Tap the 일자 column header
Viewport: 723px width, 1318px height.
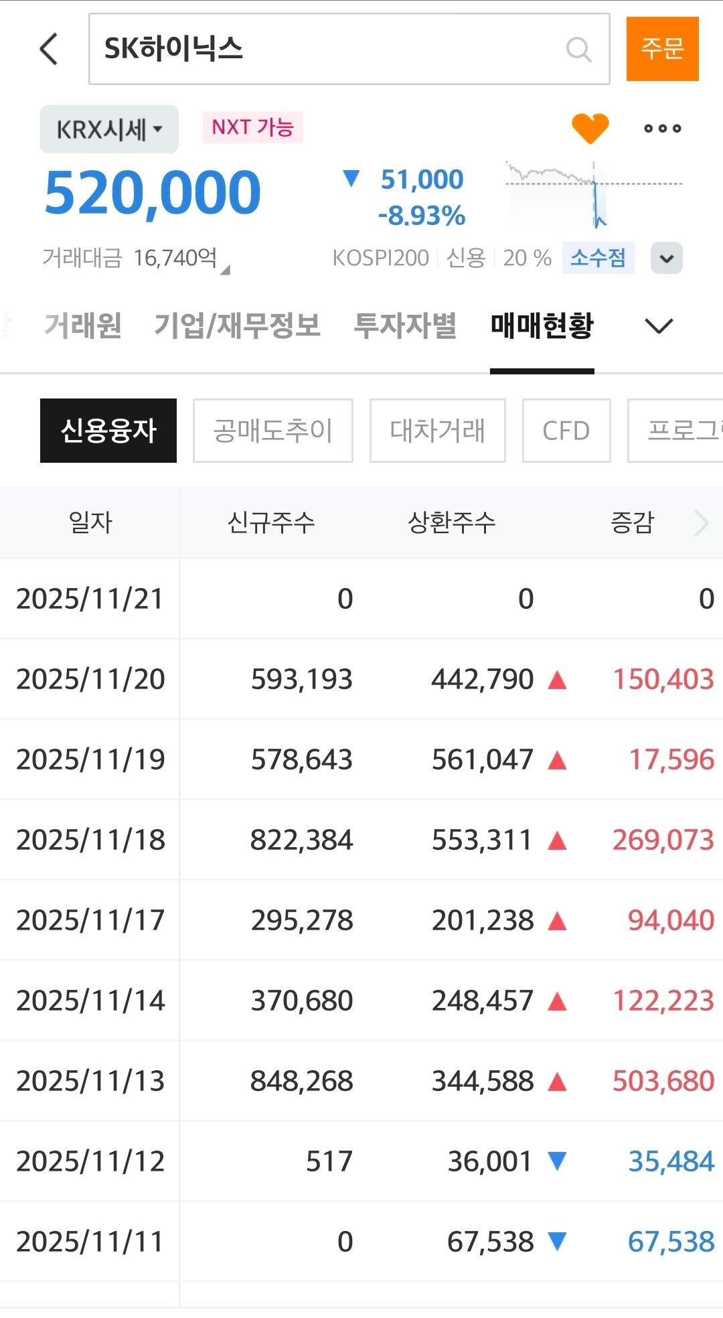pos(90,522)
